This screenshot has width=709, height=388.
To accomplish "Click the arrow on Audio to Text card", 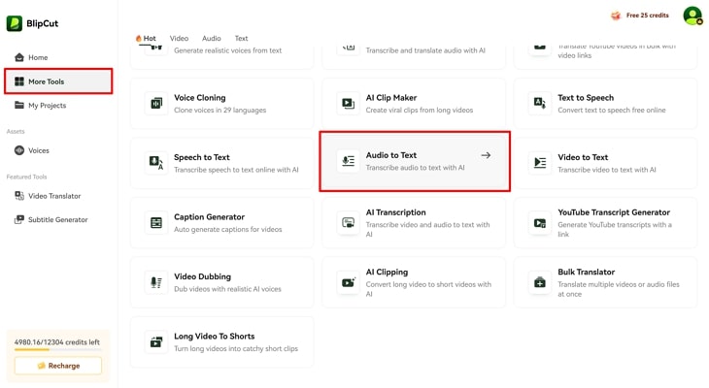I will pos(486,155).
